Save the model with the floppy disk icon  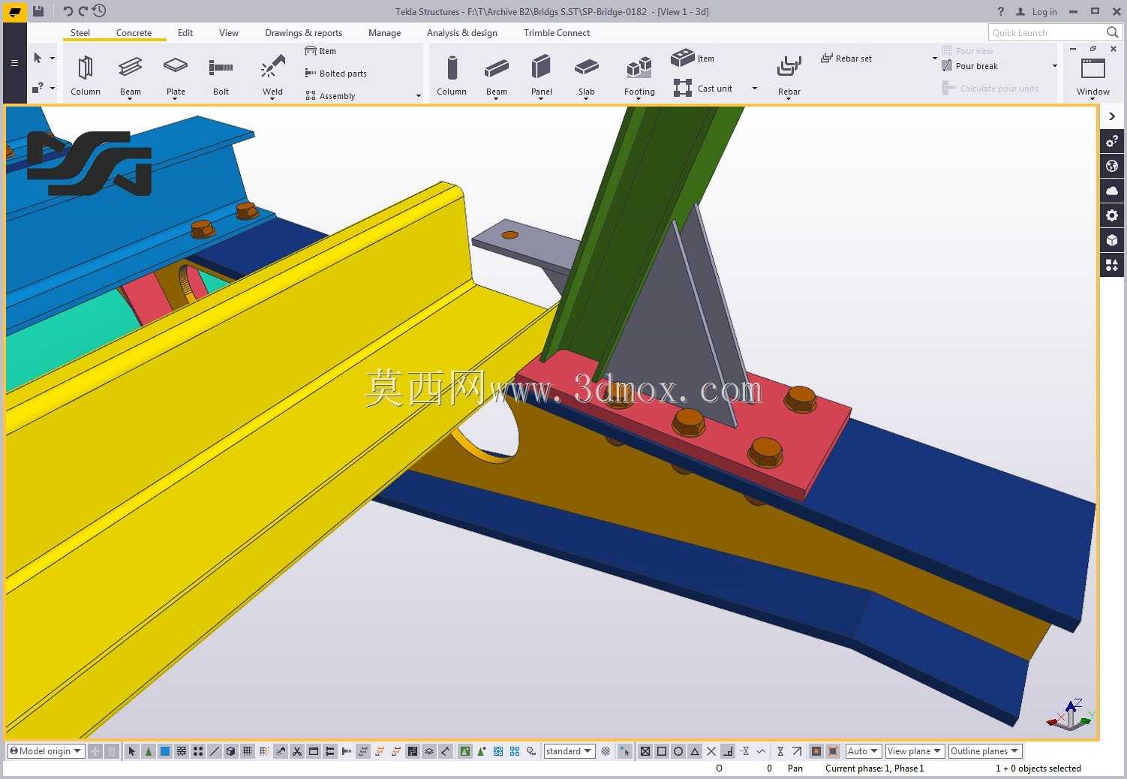coord(38,11)
